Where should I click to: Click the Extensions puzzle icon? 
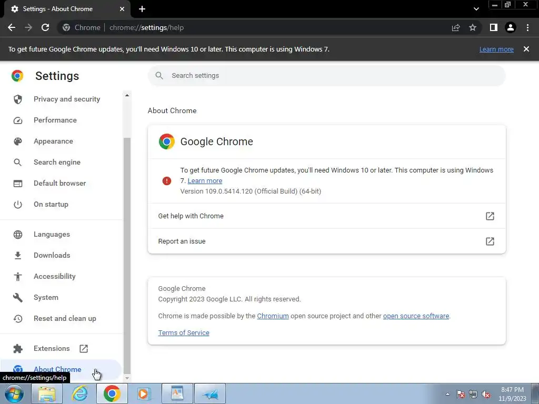click(x=18, y=348)
